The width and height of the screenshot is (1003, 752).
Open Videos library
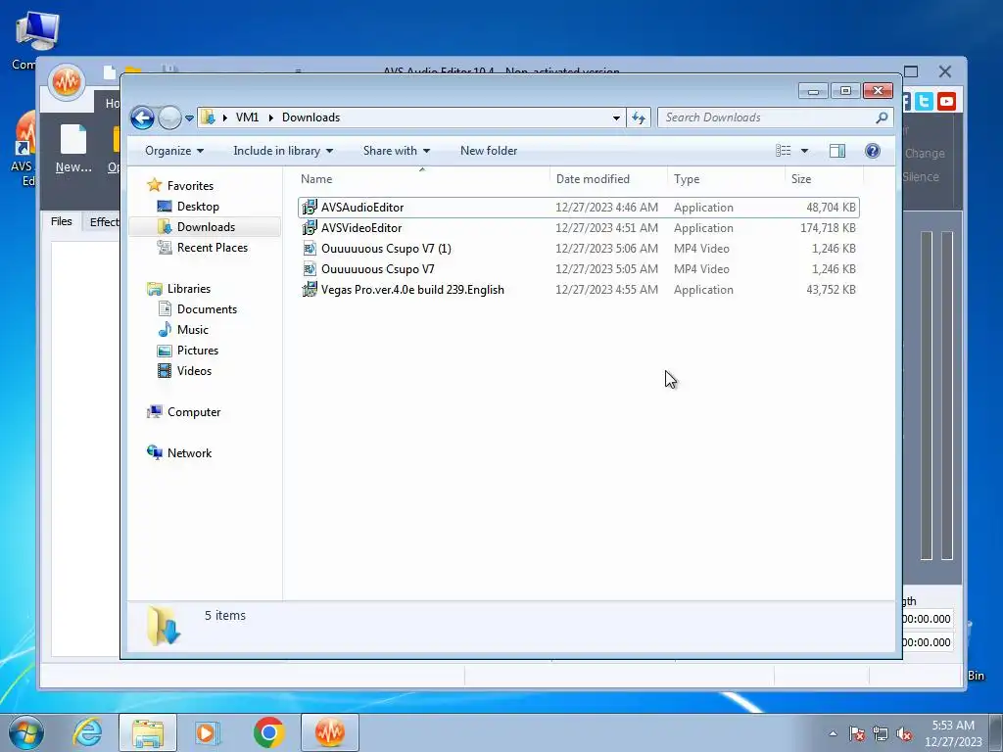pos(194,371)
